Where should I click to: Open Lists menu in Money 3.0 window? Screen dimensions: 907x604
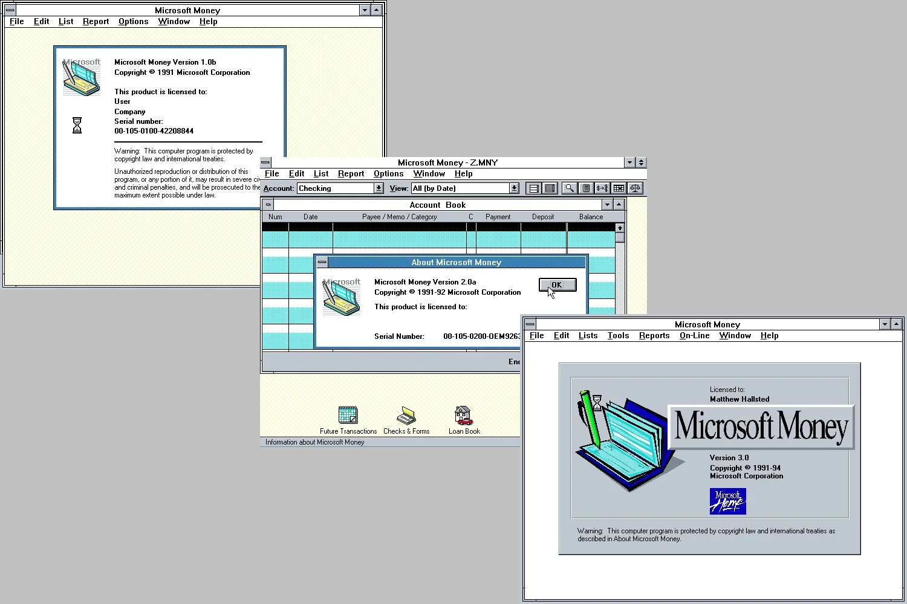coord(588,335)
